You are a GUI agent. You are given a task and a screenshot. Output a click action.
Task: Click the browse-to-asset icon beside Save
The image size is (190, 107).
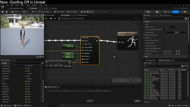pos(7,12)
